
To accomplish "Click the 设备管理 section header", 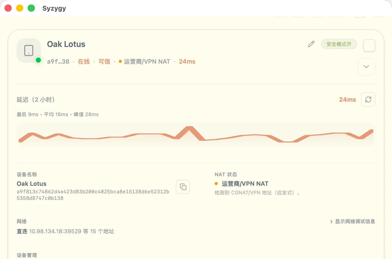I will (27, 255).
